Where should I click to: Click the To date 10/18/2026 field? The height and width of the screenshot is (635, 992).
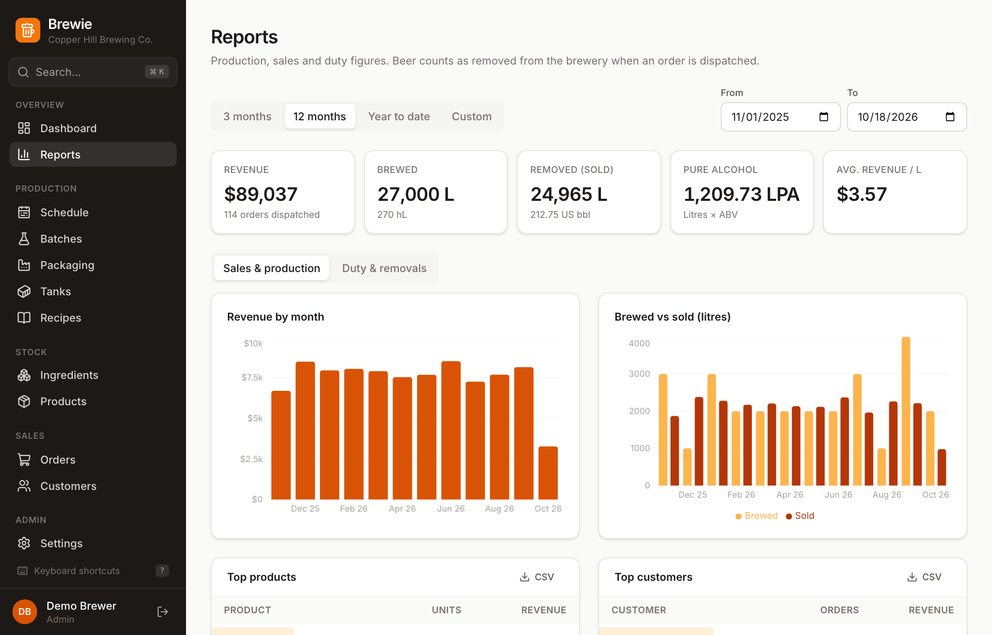pos(907,117)
